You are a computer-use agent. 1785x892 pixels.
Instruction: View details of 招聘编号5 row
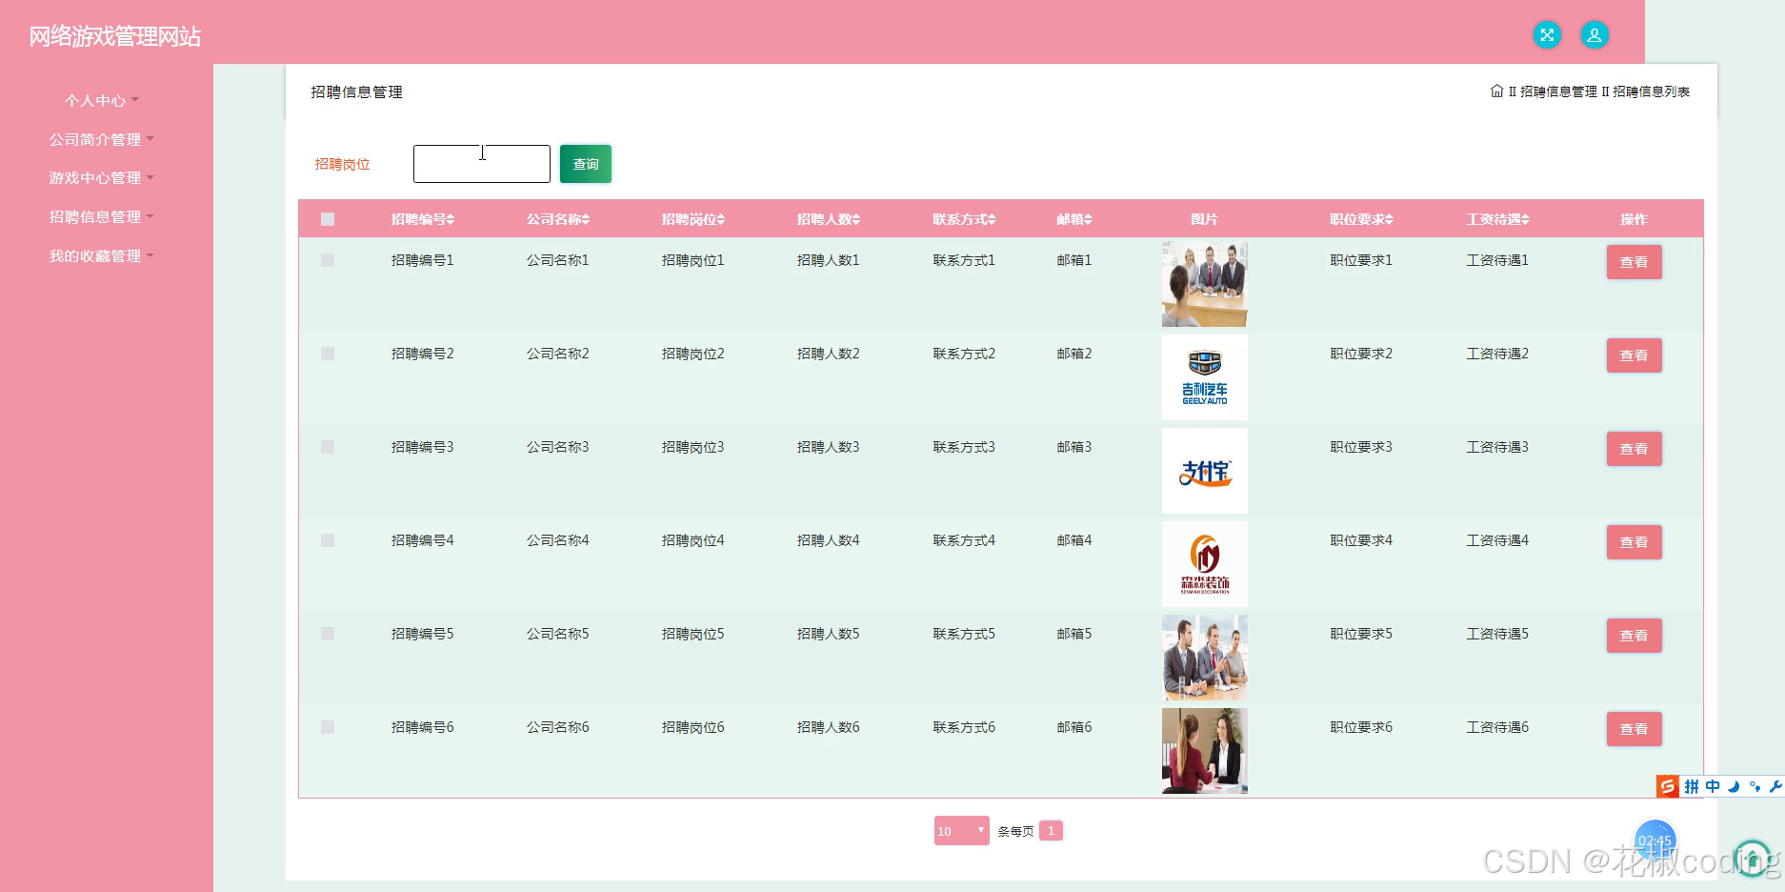[x=1634, y=636]
